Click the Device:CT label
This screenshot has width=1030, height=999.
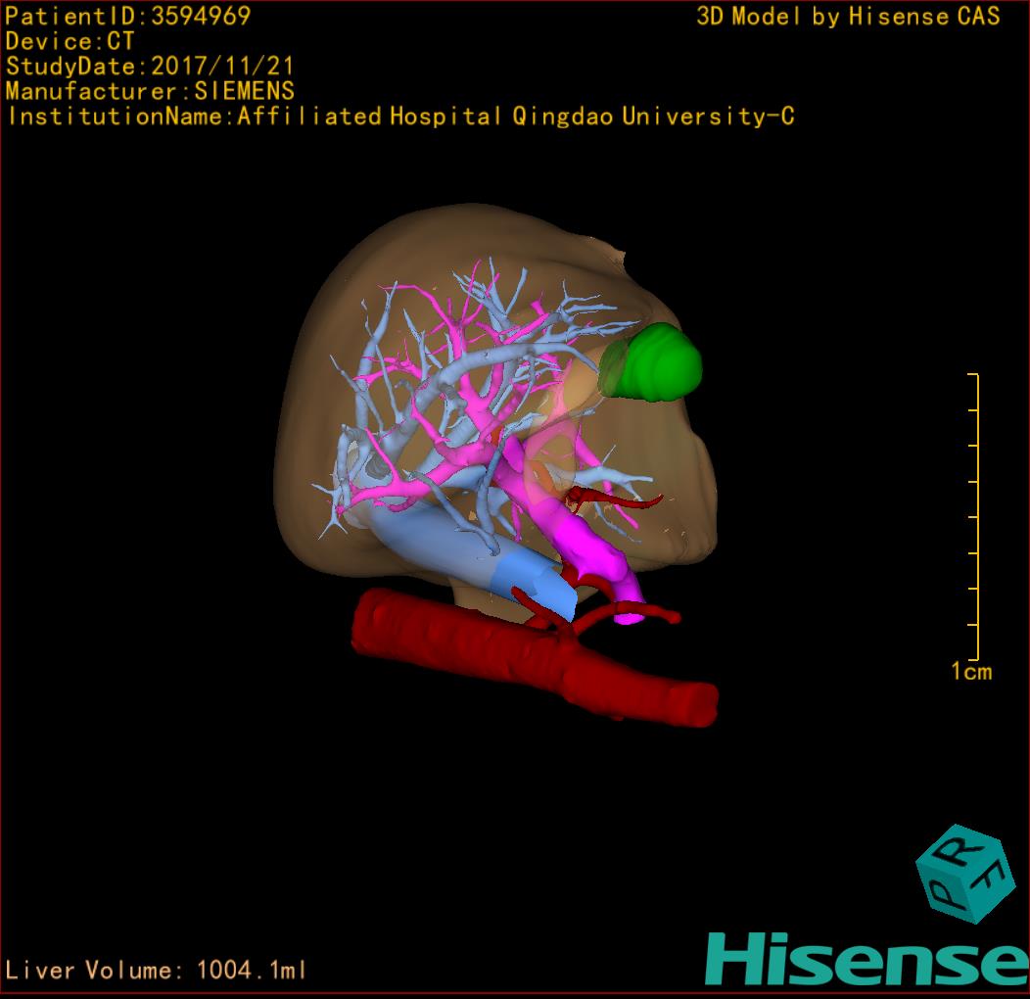point(70,41)
